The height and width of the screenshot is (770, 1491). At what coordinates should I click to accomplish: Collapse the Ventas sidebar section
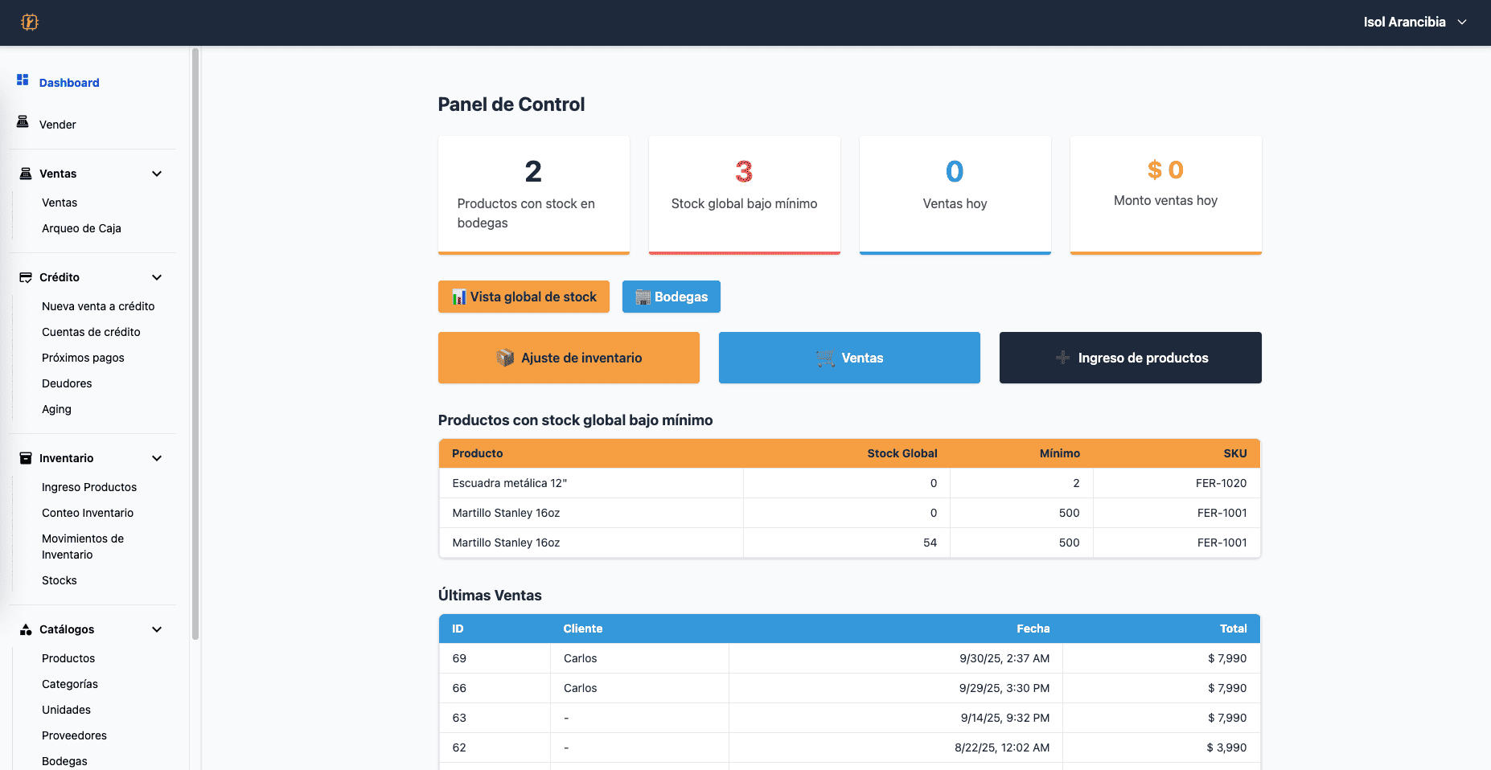coord(156,173)
